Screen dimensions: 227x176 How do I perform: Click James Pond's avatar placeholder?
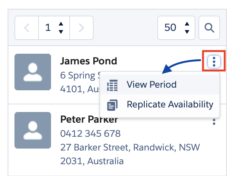point(33,72)
